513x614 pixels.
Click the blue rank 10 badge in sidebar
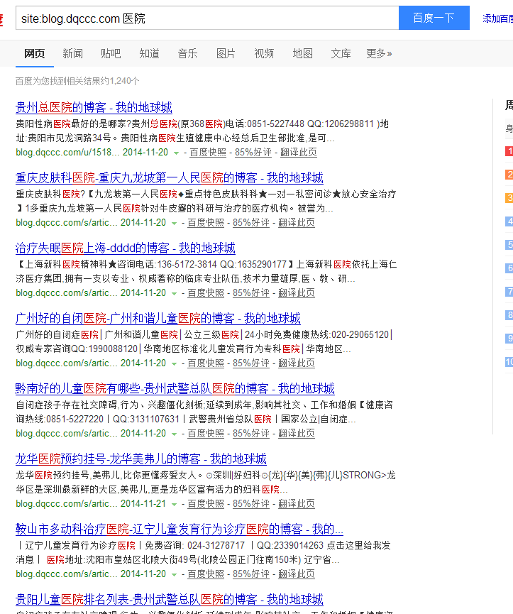(509, 362)
